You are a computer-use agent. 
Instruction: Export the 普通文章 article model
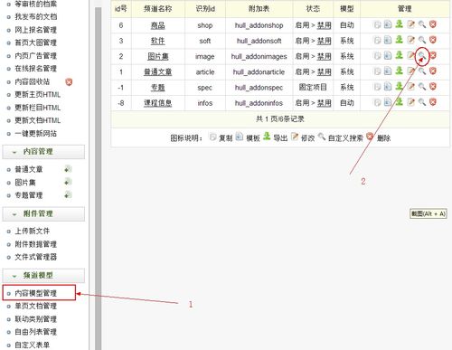click(400, 71)
